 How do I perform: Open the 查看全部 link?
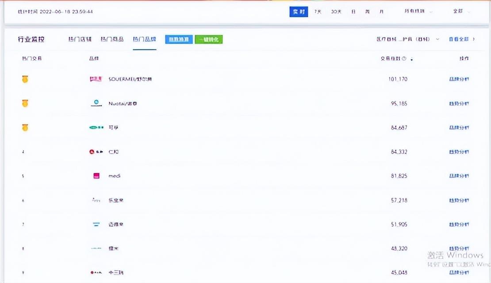tap(461, 39)
